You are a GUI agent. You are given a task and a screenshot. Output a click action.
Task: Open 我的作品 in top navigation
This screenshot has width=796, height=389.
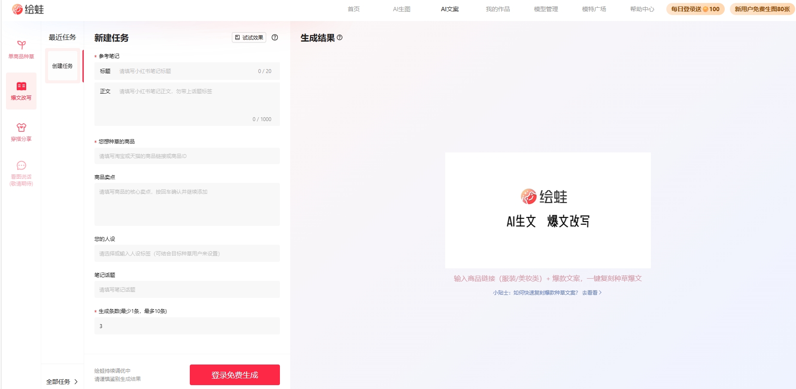coord(498,9)
